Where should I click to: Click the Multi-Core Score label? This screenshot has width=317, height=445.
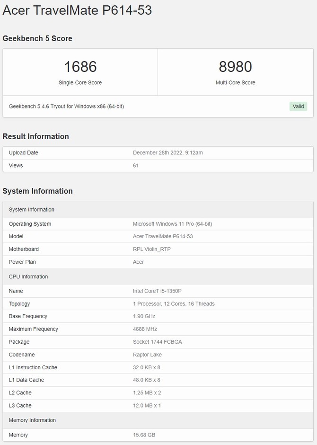(235, 82)
